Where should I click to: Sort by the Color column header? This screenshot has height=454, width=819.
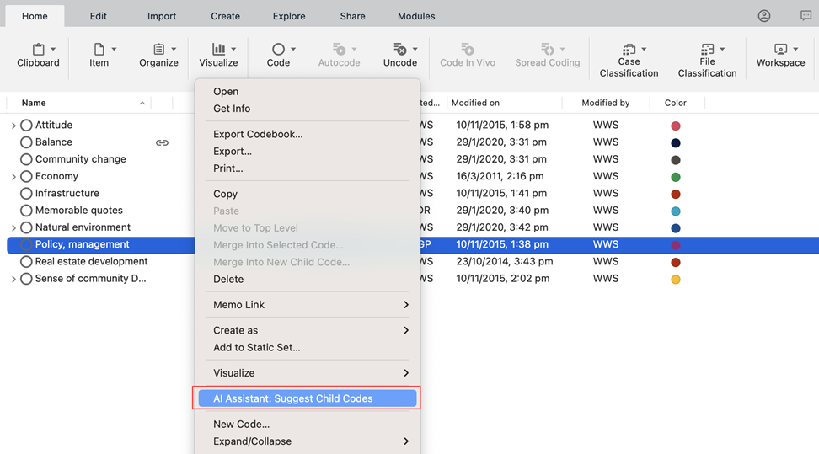pyautogui.click(x=676, y=103)
